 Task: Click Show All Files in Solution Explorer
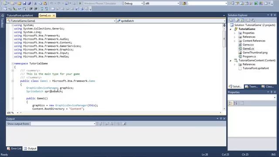tap(237, 20)
